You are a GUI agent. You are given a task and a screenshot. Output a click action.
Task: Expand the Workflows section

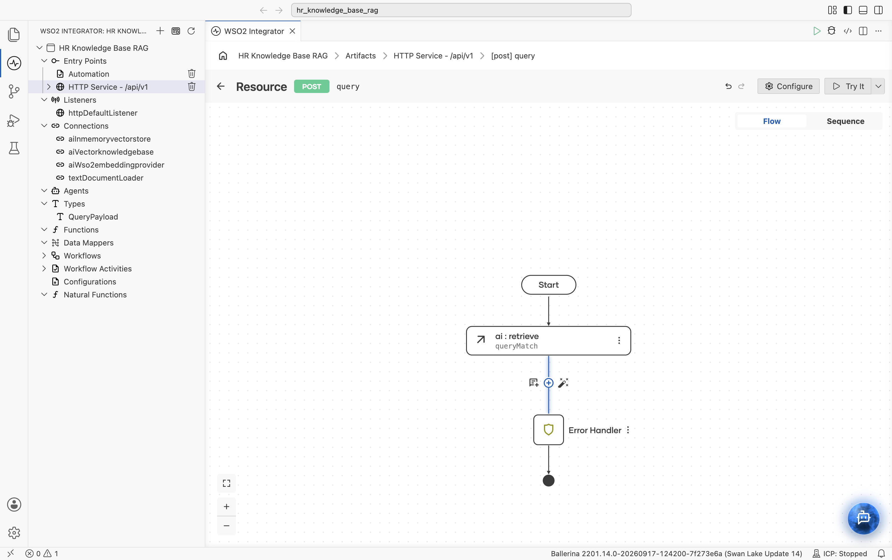point(44,256)
